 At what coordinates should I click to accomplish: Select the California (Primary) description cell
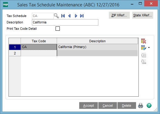click(97, 47)
